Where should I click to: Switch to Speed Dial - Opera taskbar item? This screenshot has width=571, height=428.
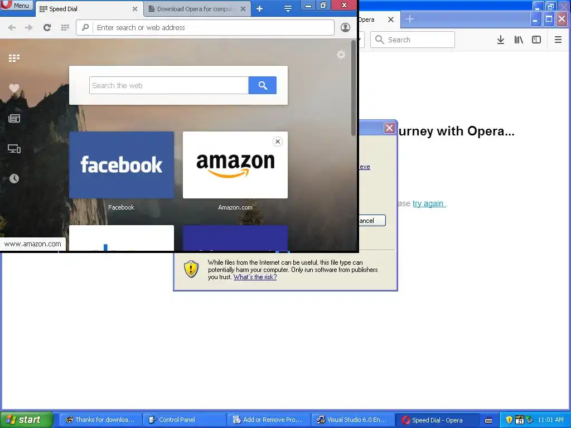[x=436, y=420]
